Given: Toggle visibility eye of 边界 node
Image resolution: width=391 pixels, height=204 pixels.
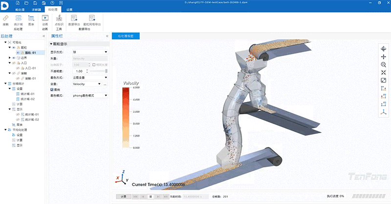Looking at the screenshot, I should [x=14, y=58].
